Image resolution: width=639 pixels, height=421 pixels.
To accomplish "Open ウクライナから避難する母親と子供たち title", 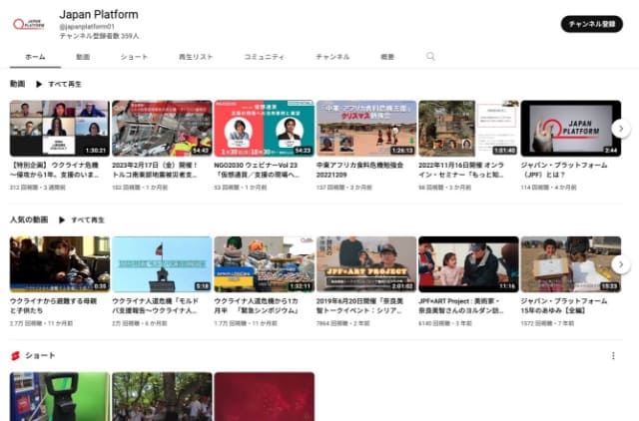I will (x=53, y=306).
